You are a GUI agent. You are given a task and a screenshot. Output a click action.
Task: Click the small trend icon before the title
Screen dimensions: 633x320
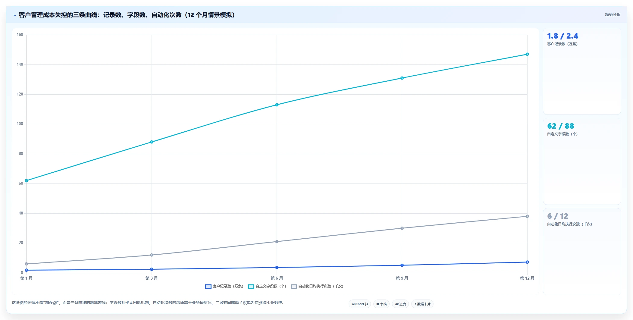click(x=14, y=15)
